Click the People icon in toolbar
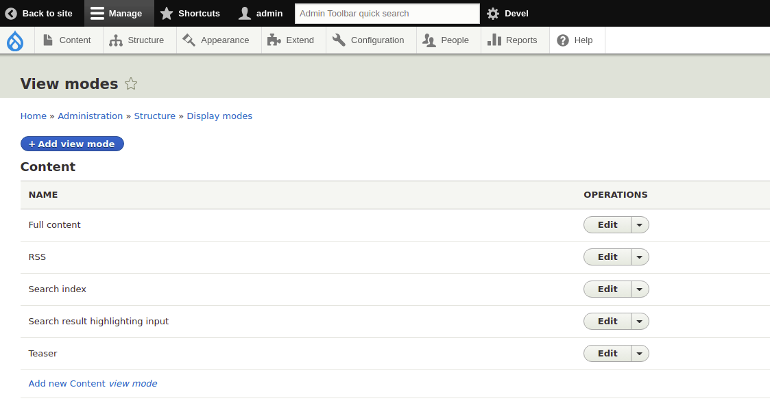The height and width of the screenshot is (403, 770). pyautogui.click(x=429, y=40)
